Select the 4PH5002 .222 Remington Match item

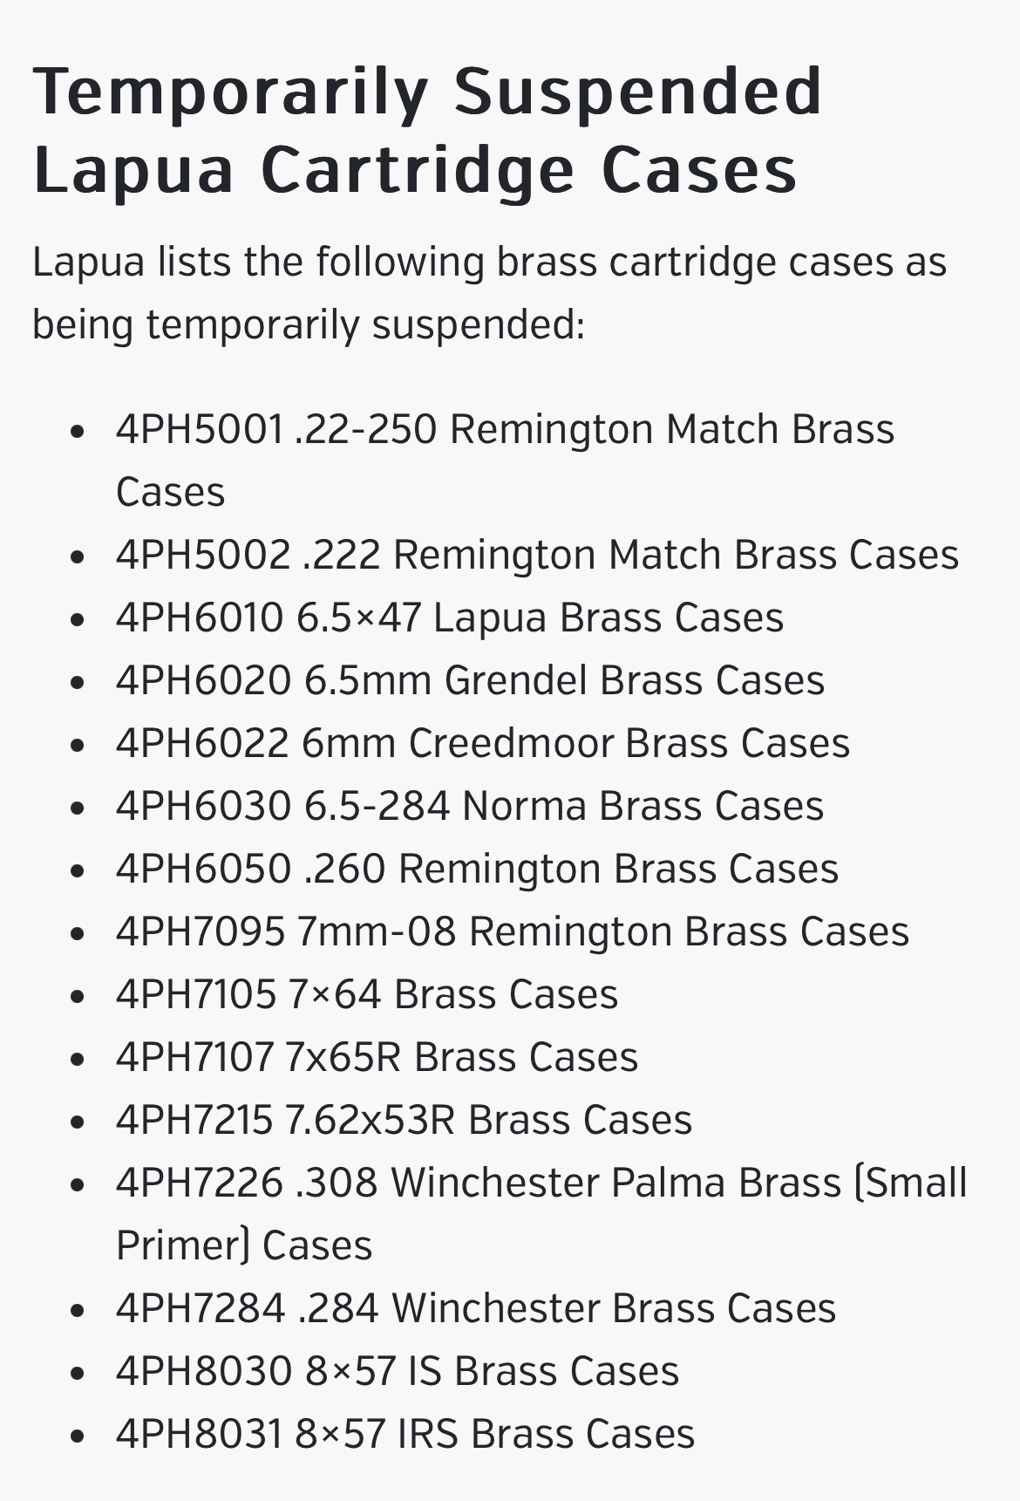pos(537,555)
